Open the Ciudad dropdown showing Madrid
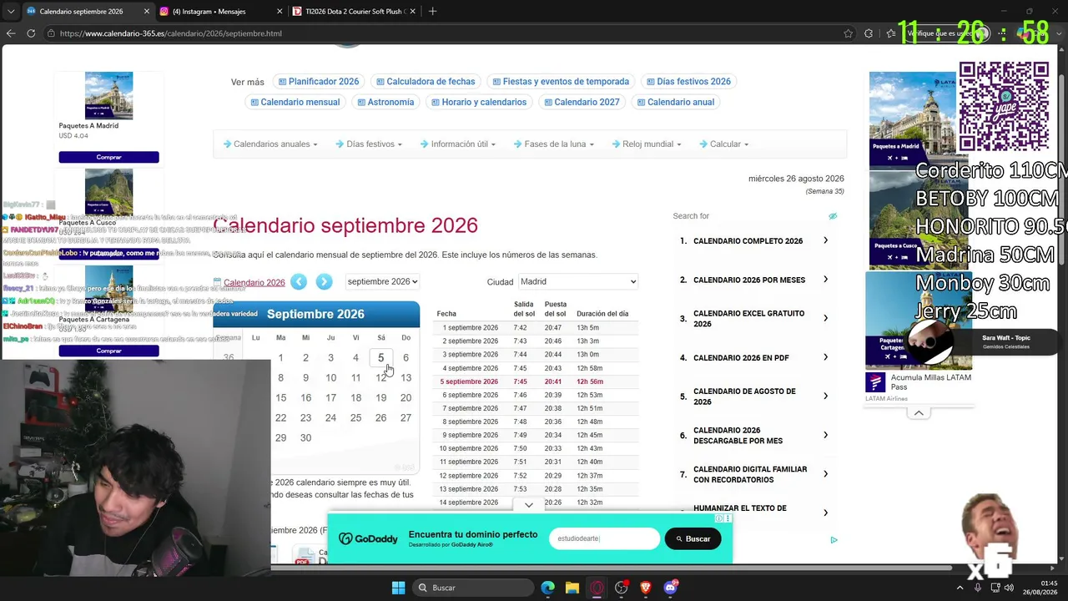The image size is (1068, 601). [x=578, y=281]
